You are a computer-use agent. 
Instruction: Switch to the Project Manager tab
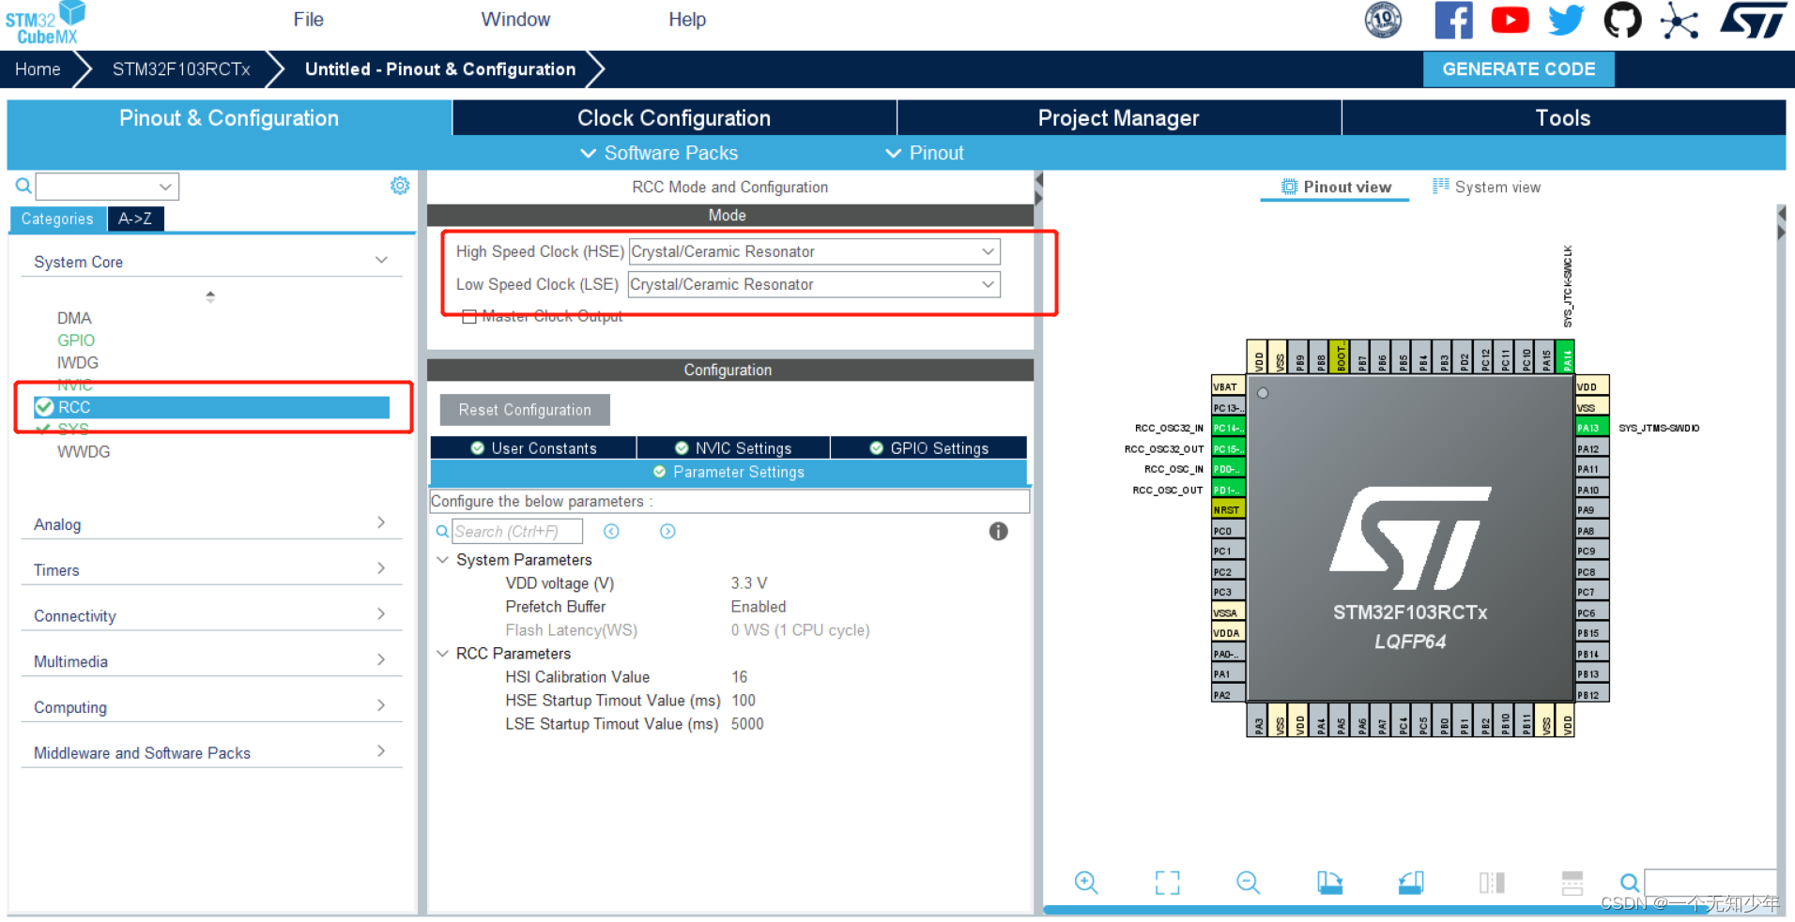coord(1118,118)
